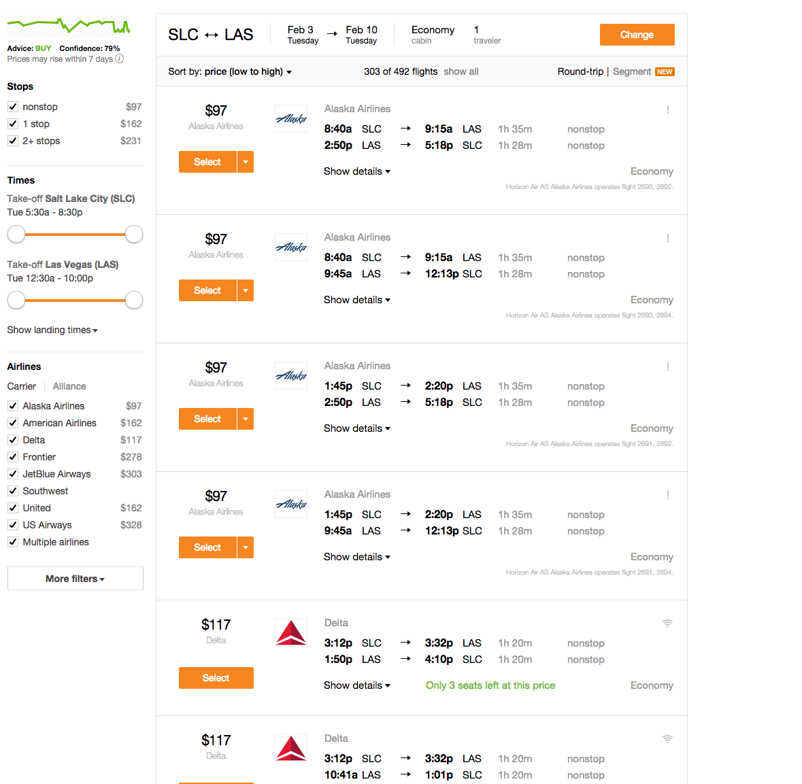Click Alaska logo of 1:45p/2:50p flight
The width and height of the screenshot is (802, 784).
291,375
